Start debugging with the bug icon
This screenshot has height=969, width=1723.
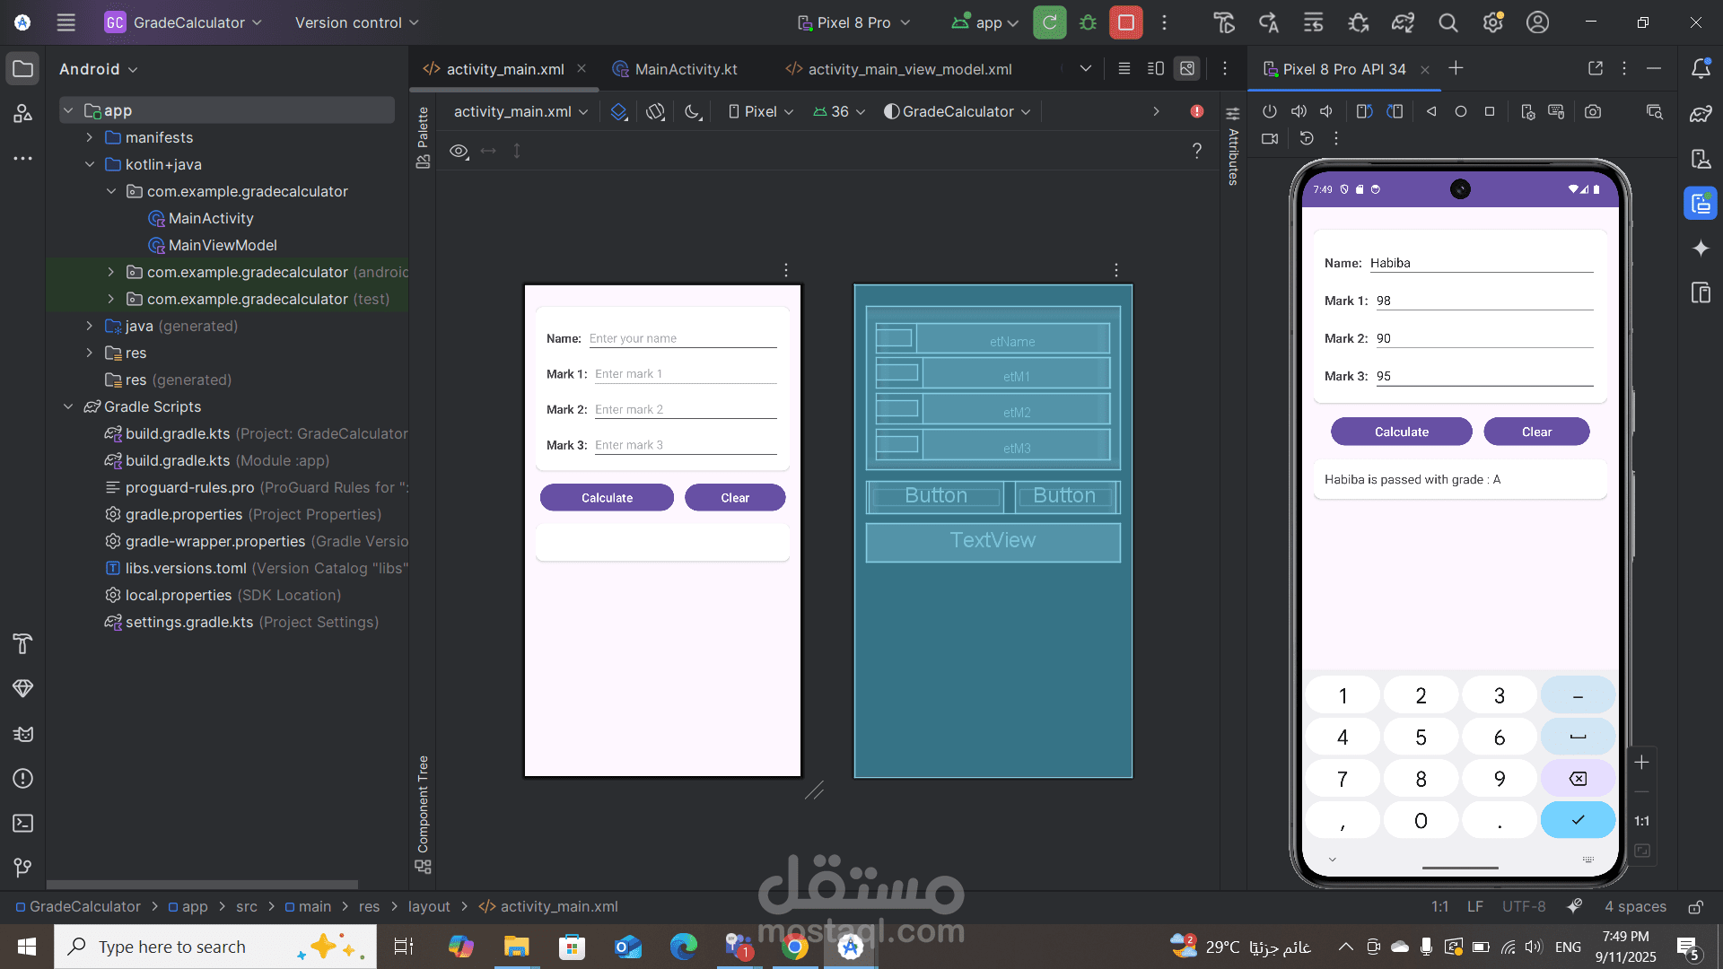click(1088, 22)
